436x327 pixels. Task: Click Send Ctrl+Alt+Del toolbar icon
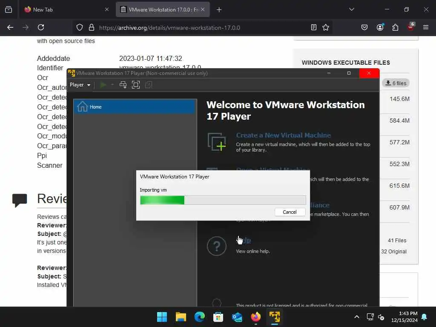click(x=123, y=85)
